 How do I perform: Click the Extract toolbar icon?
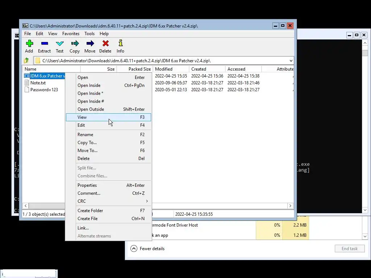coord(45,43)
